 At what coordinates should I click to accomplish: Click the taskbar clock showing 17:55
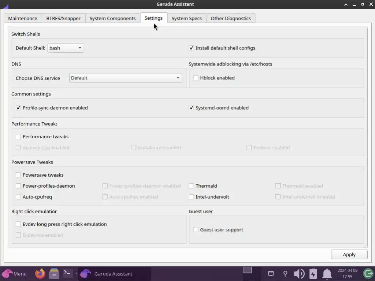pos(347,274)
